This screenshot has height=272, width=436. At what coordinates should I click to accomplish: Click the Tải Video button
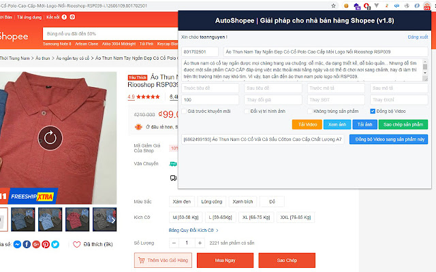click(x=307, y=124)
